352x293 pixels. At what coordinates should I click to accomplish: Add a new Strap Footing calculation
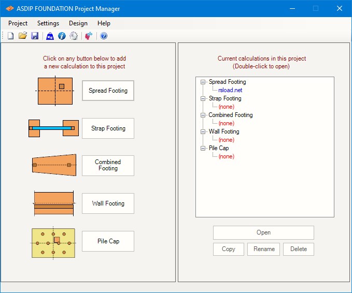108,128
